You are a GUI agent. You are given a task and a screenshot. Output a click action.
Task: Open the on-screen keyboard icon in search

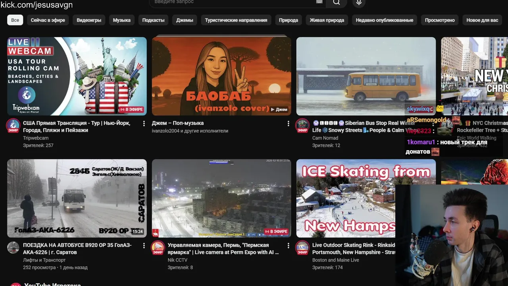tap(319, 2)
